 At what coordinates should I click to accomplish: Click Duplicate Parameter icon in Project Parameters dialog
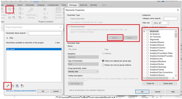tap(17, 86)
